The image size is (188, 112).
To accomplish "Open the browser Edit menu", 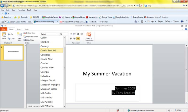I will pos(8,10).
